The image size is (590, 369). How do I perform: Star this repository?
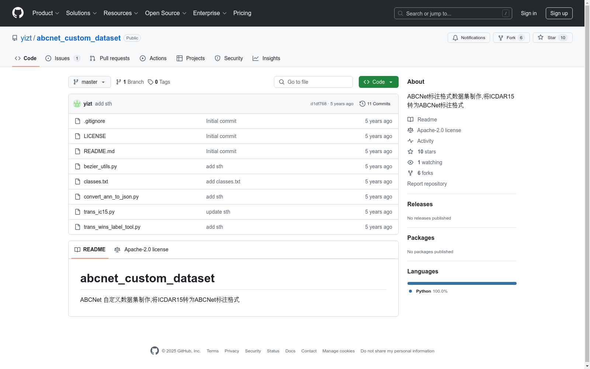pos(552,38)
